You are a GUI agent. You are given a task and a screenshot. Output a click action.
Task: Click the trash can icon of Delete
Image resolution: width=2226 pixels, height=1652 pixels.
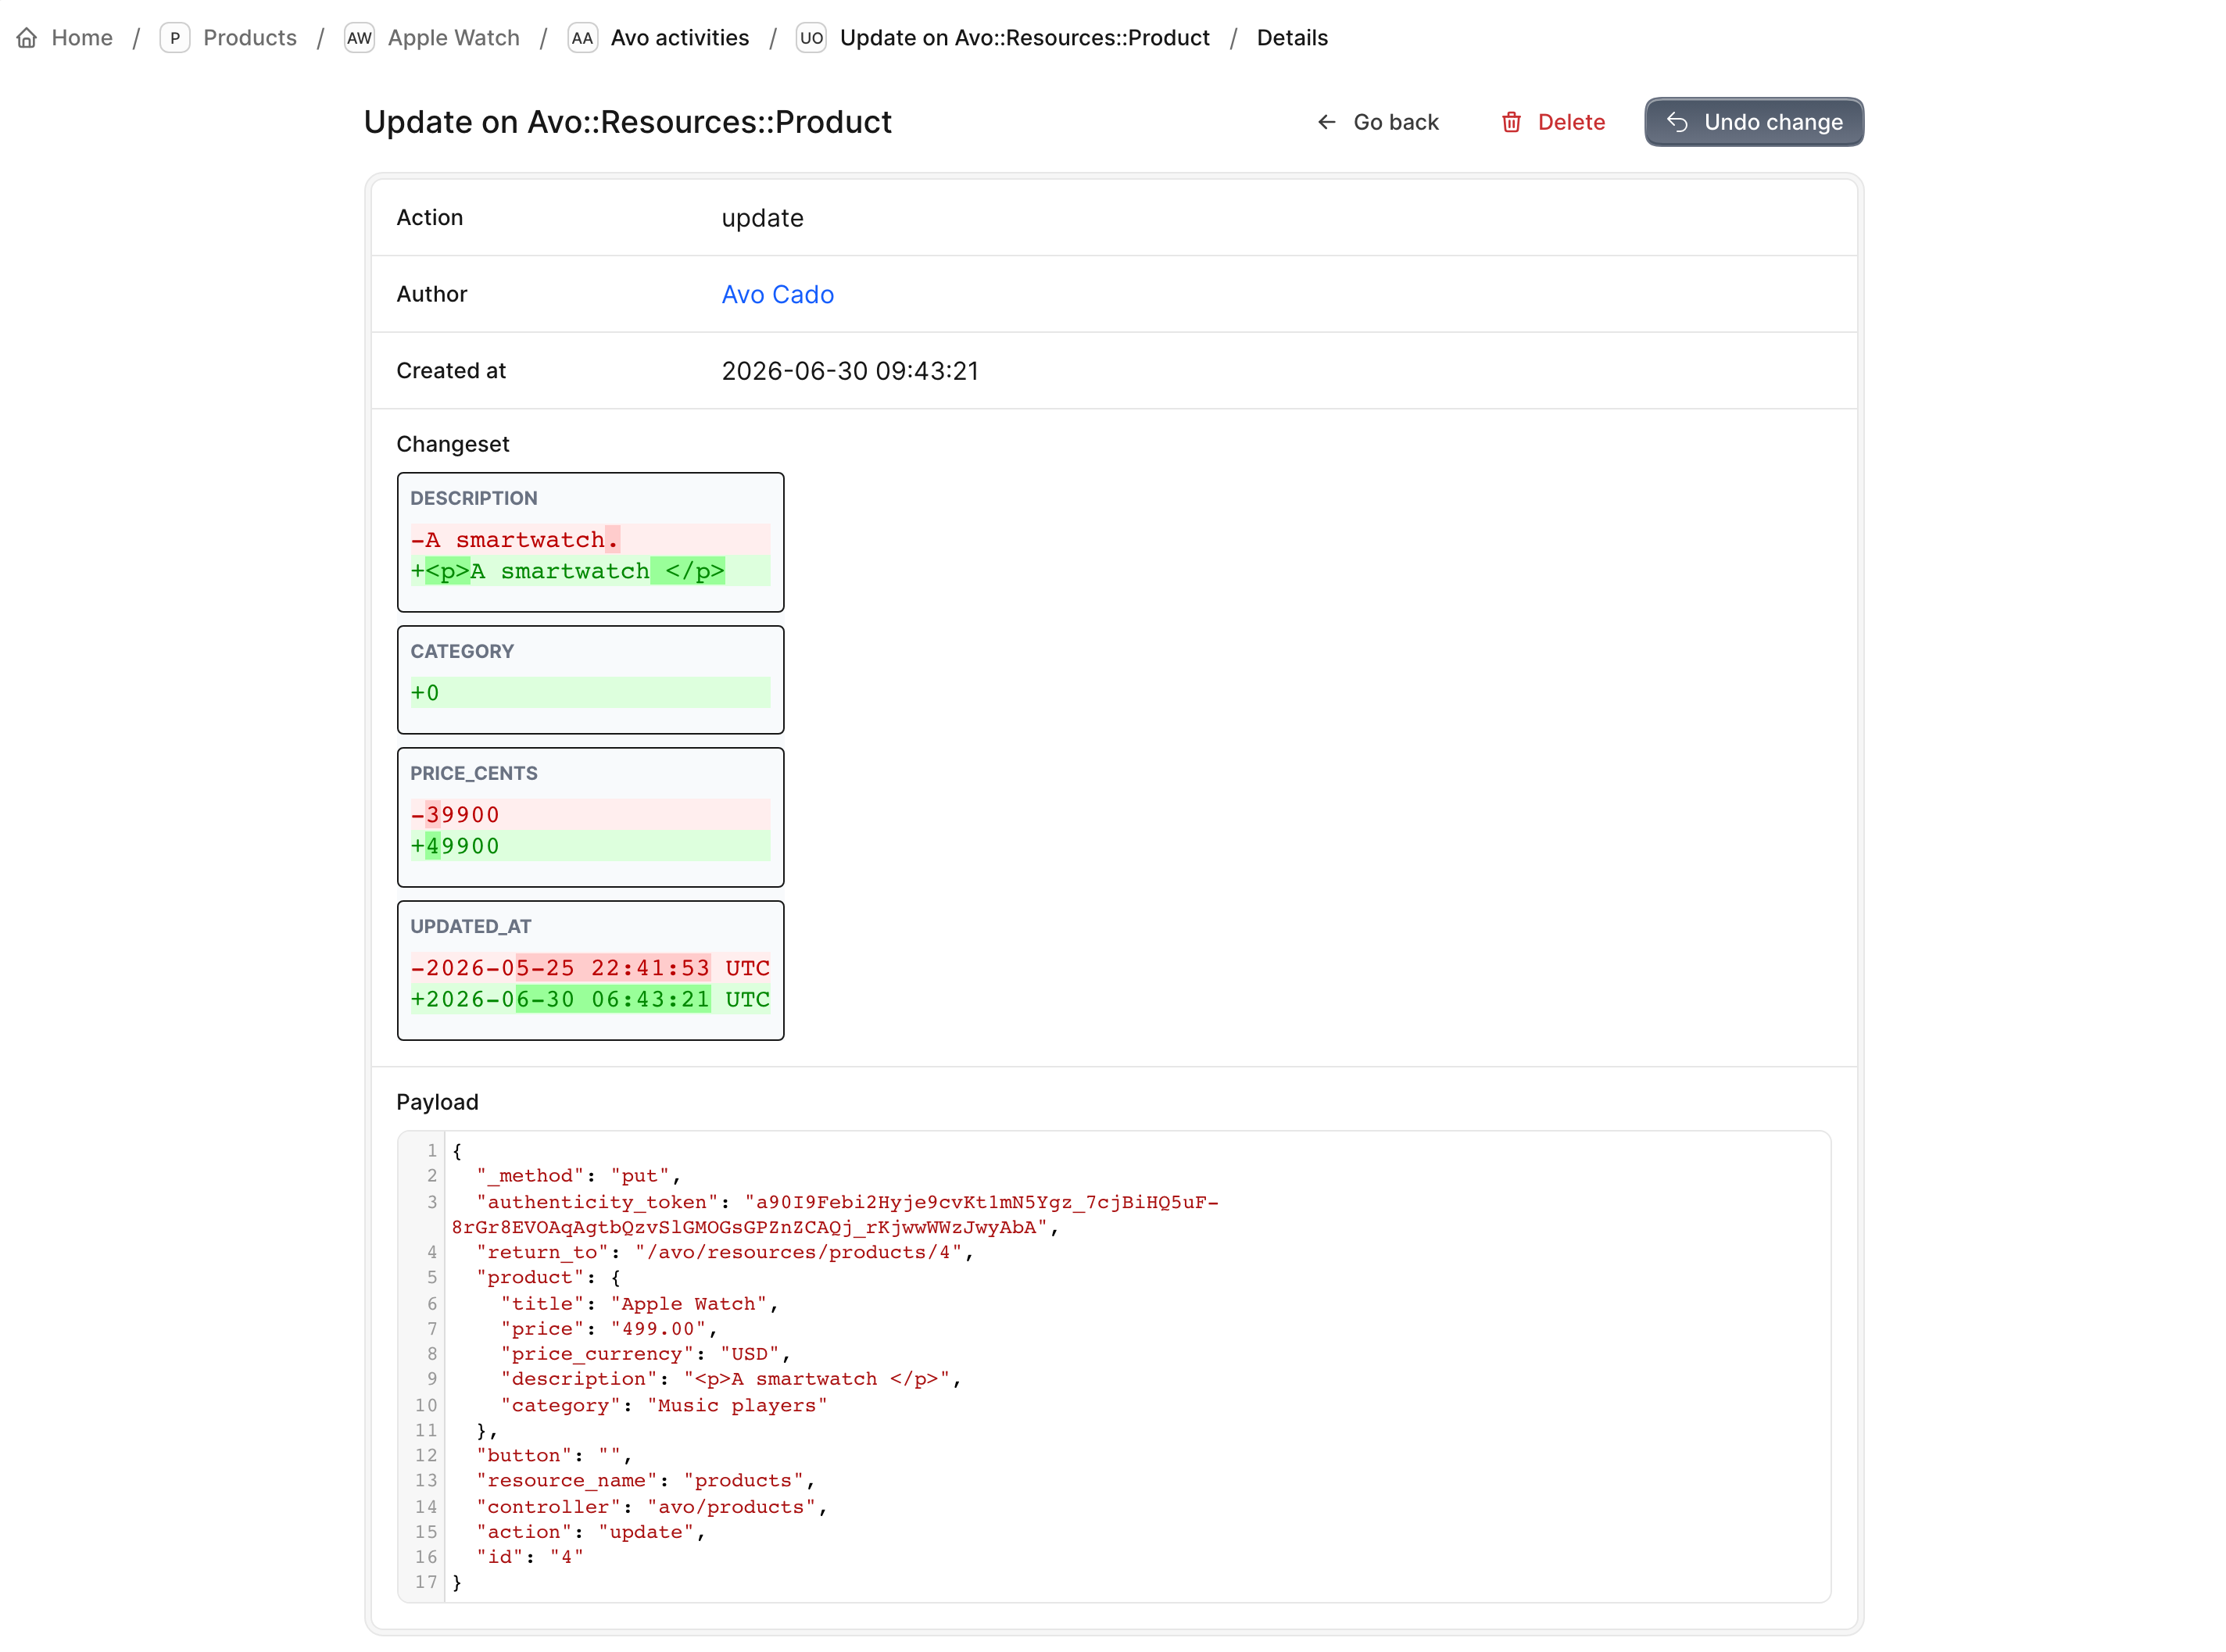[x=1511, y=122]
